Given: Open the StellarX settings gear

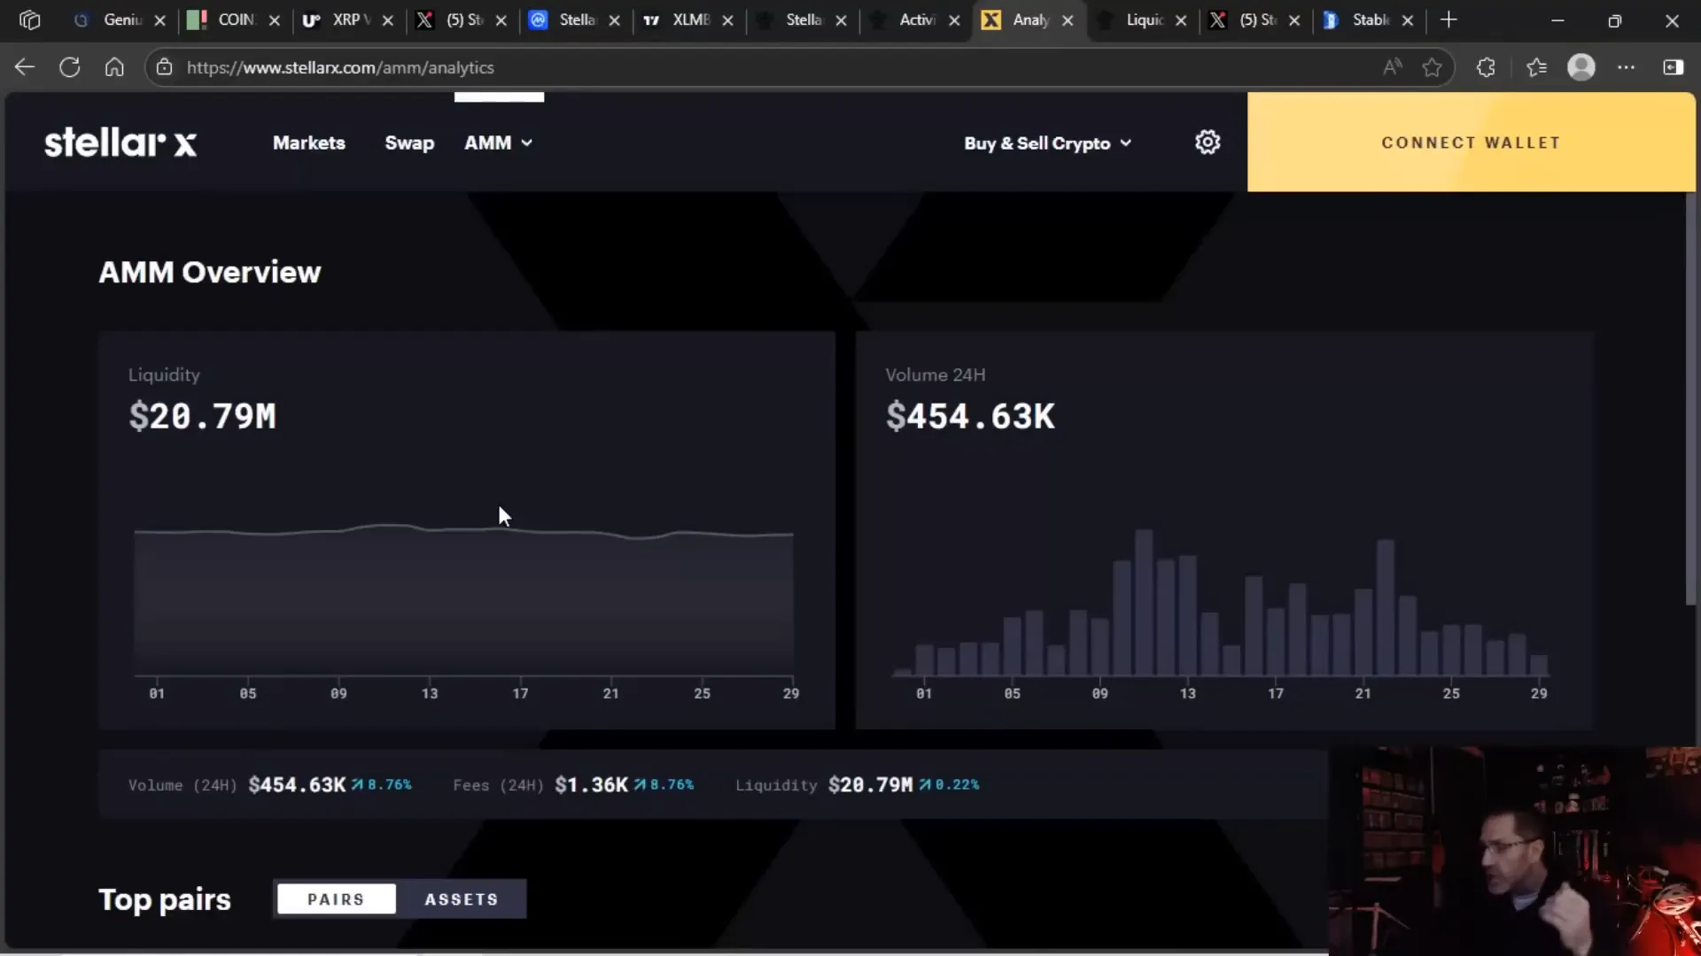Looking at the screenshot, I should pyautogui.click(x=1208, y=143).
